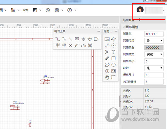167x129 pixels.
Task: Click the theme black-white square icon
Action: [x=35, y=10]
